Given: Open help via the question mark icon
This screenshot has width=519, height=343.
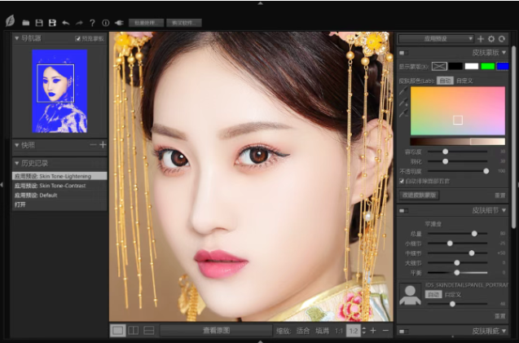Looking at the screenshot, I should (x=92, y=23).
